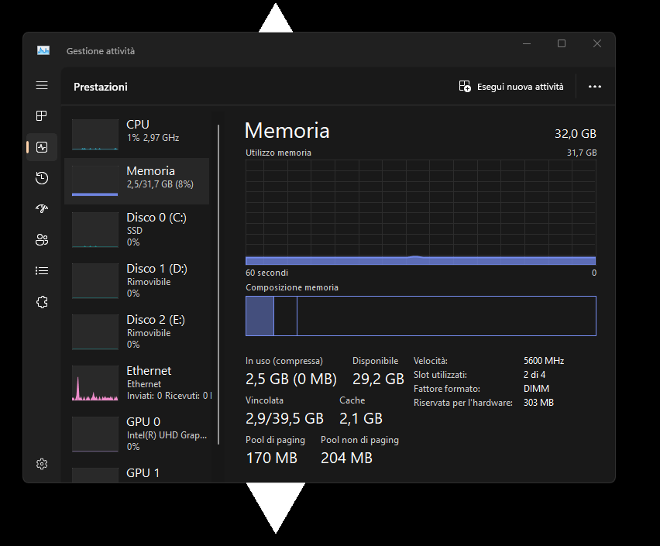This screenshot has height=546, width=660.
Task: Open Task Manager settings gear
Action: [42, 464]
